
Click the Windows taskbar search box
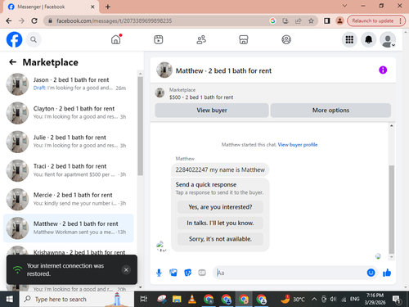[77, 299]
